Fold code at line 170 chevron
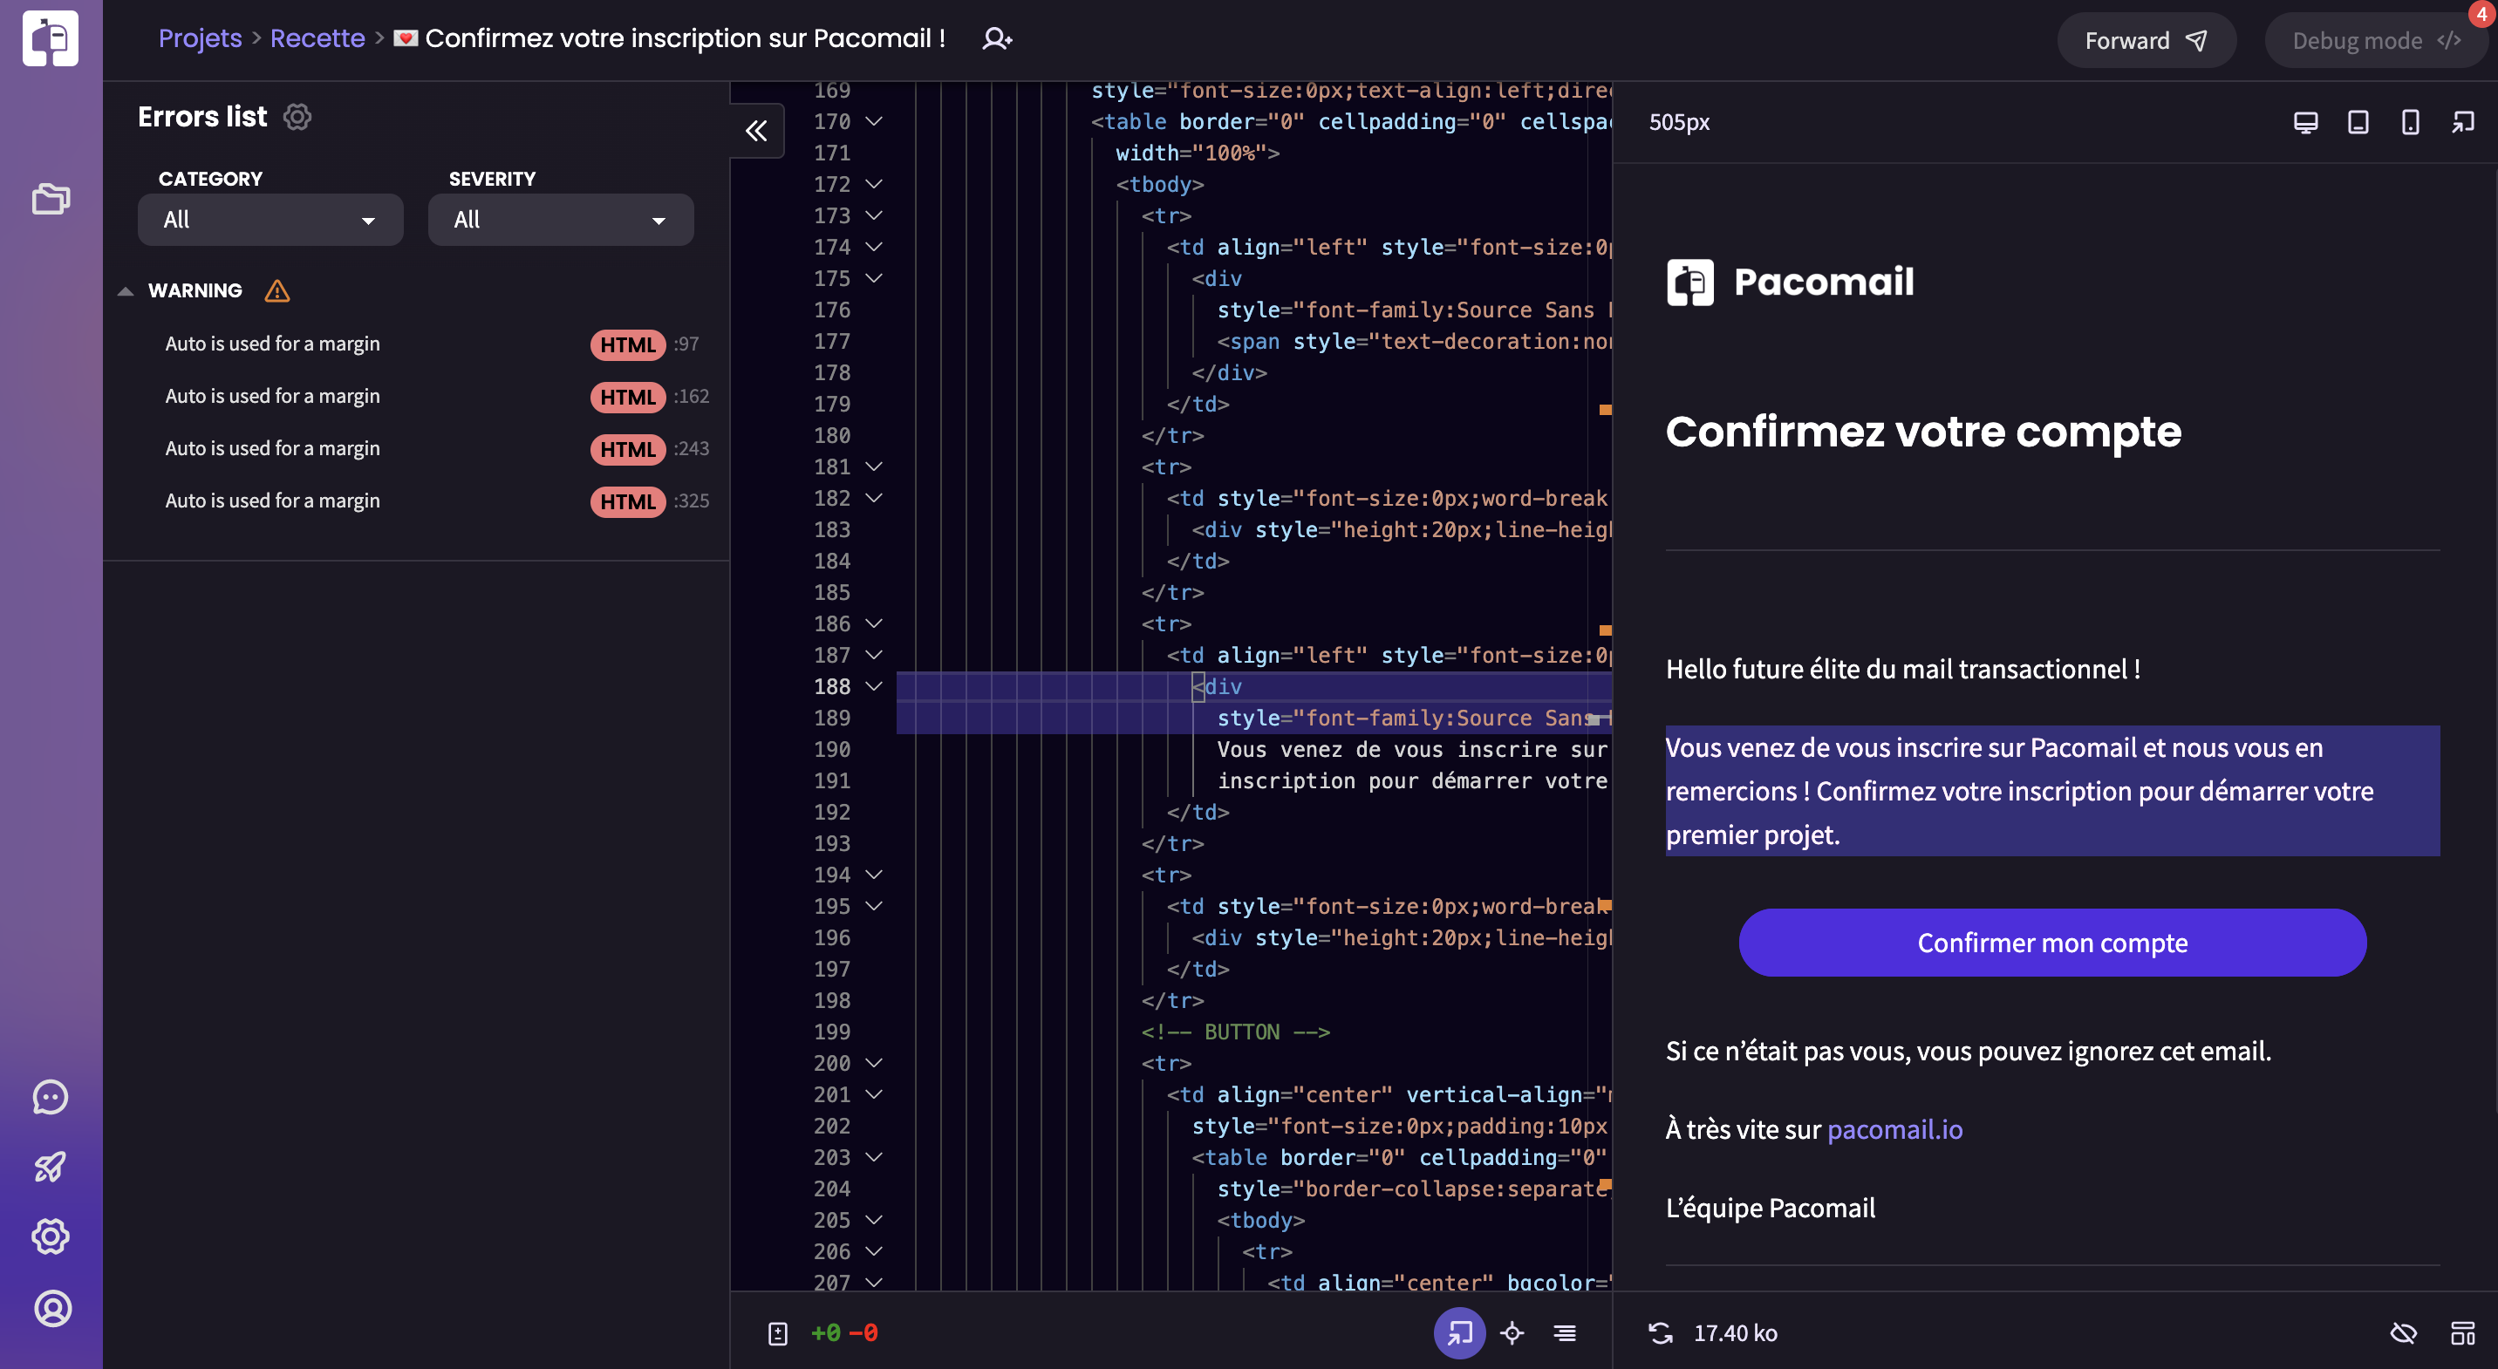Viewport: 2498px width, 1369px height. 874,121
